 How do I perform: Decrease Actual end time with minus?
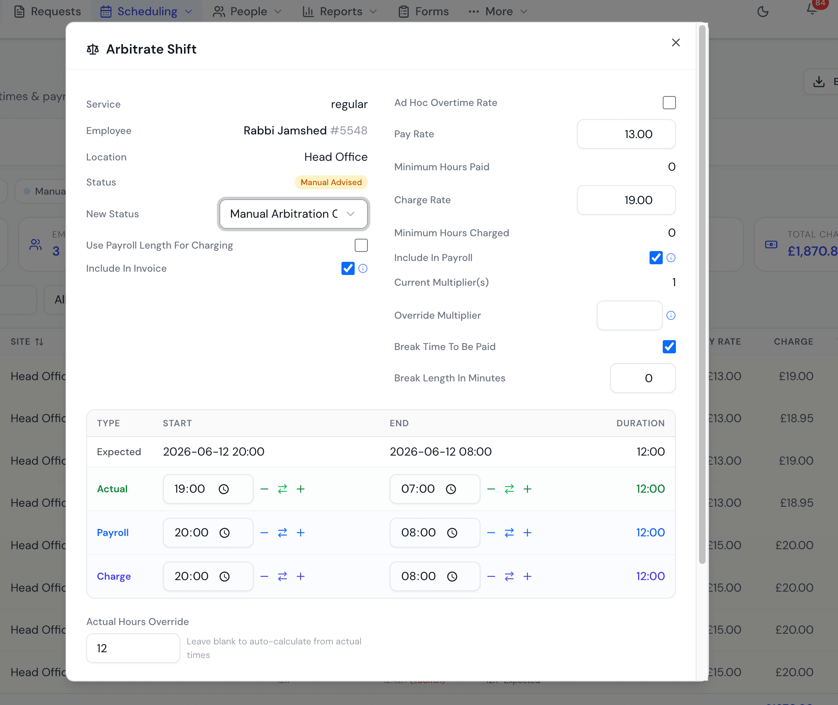point(491,489)
